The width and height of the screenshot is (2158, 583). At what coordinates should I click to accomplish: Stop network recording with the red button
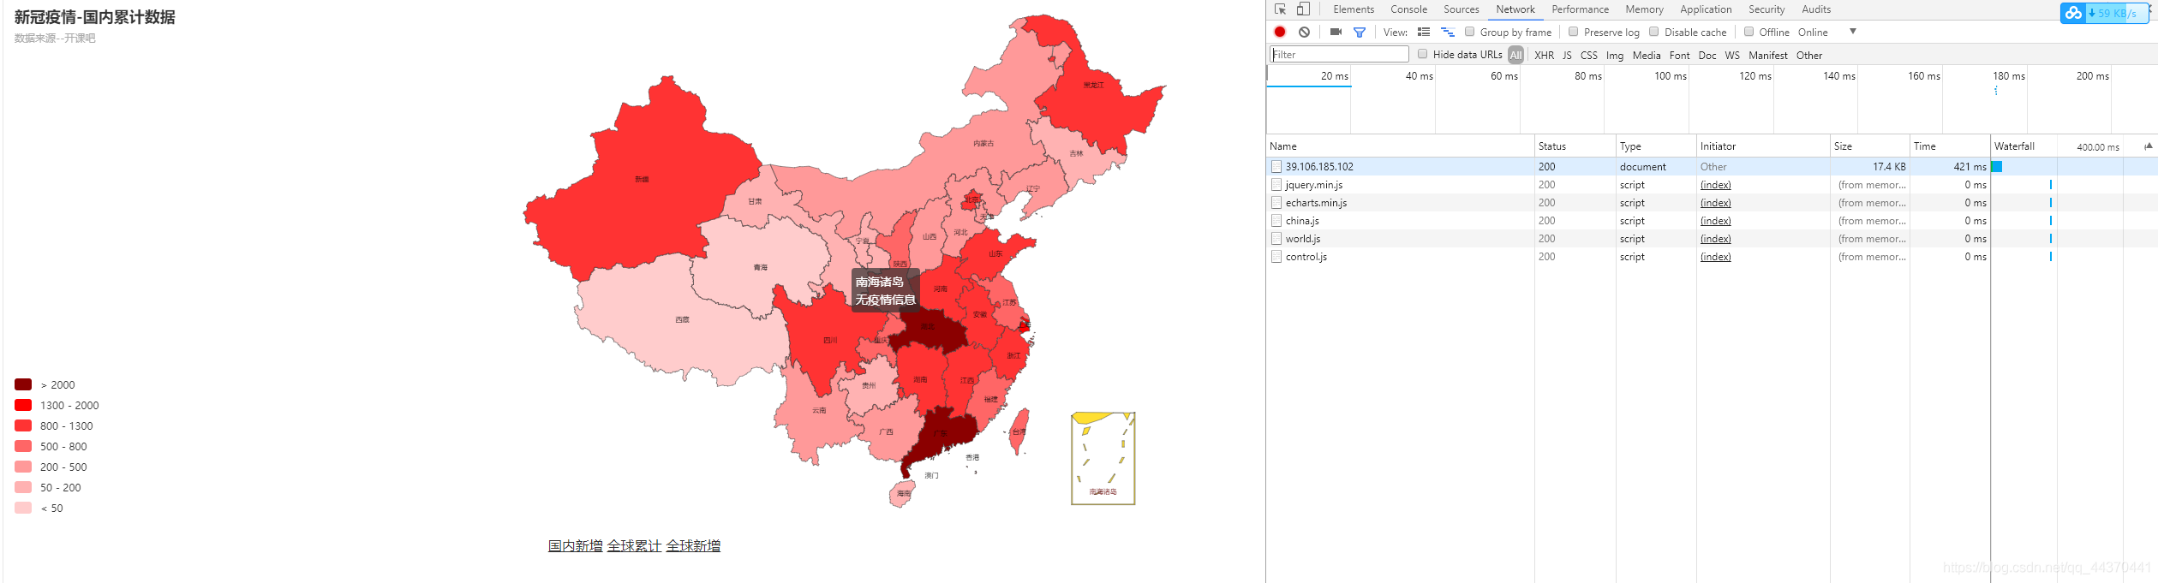pyautogui.click(x=1280, y=32)
